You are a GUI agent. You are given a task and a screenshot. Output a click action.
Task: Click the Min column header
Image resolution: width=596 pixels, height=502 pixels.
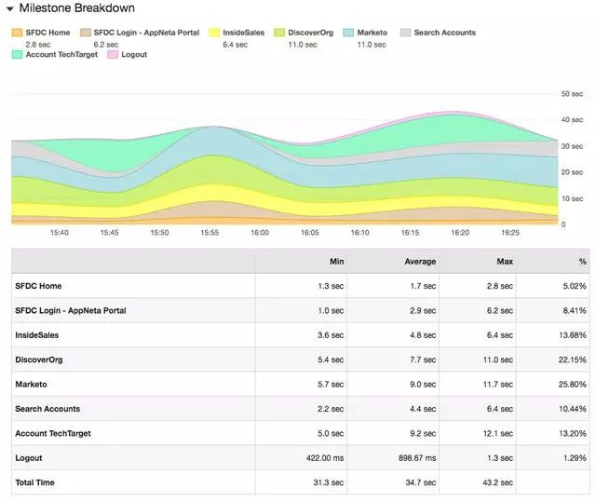coord(337,262)
